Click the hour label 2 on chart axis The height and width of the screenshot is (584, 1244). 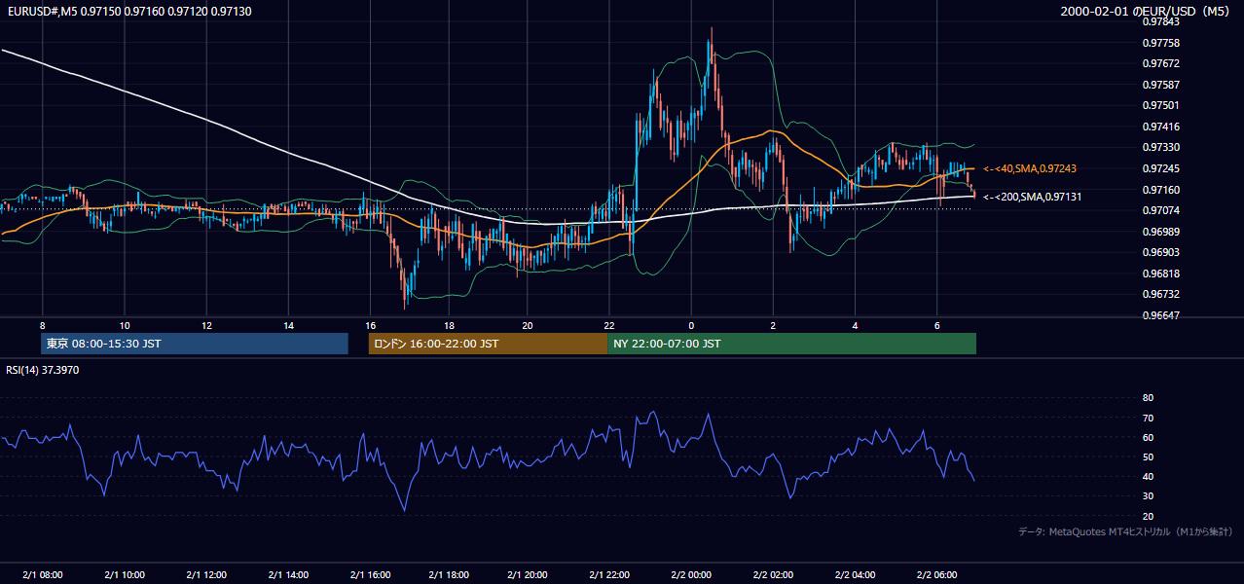[773, 325]
